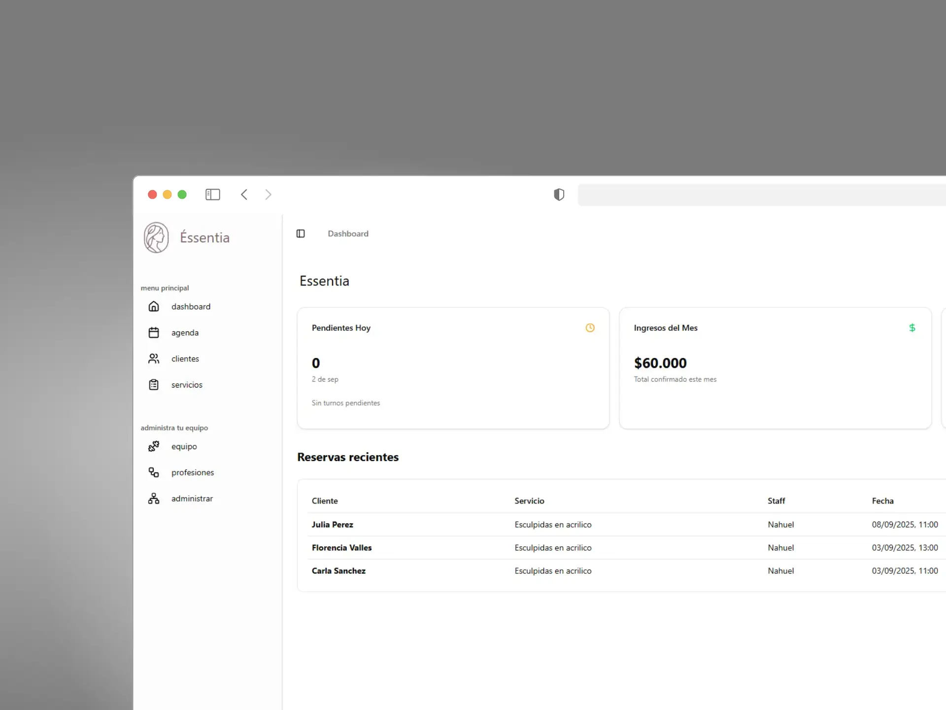Click the Cliente column header

(325, 501)
